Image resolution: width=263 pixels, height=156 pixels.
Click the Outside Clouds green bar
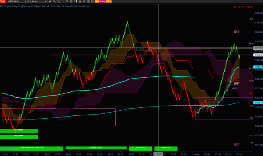(x=96, y=148)
